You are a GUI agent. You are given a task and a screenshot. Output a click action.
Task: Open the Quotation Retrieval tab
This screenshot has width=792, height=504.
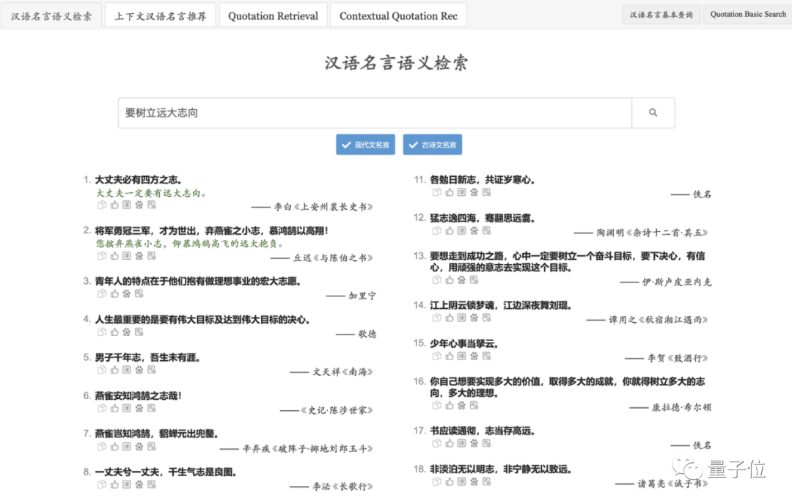(x=273, y=15)
